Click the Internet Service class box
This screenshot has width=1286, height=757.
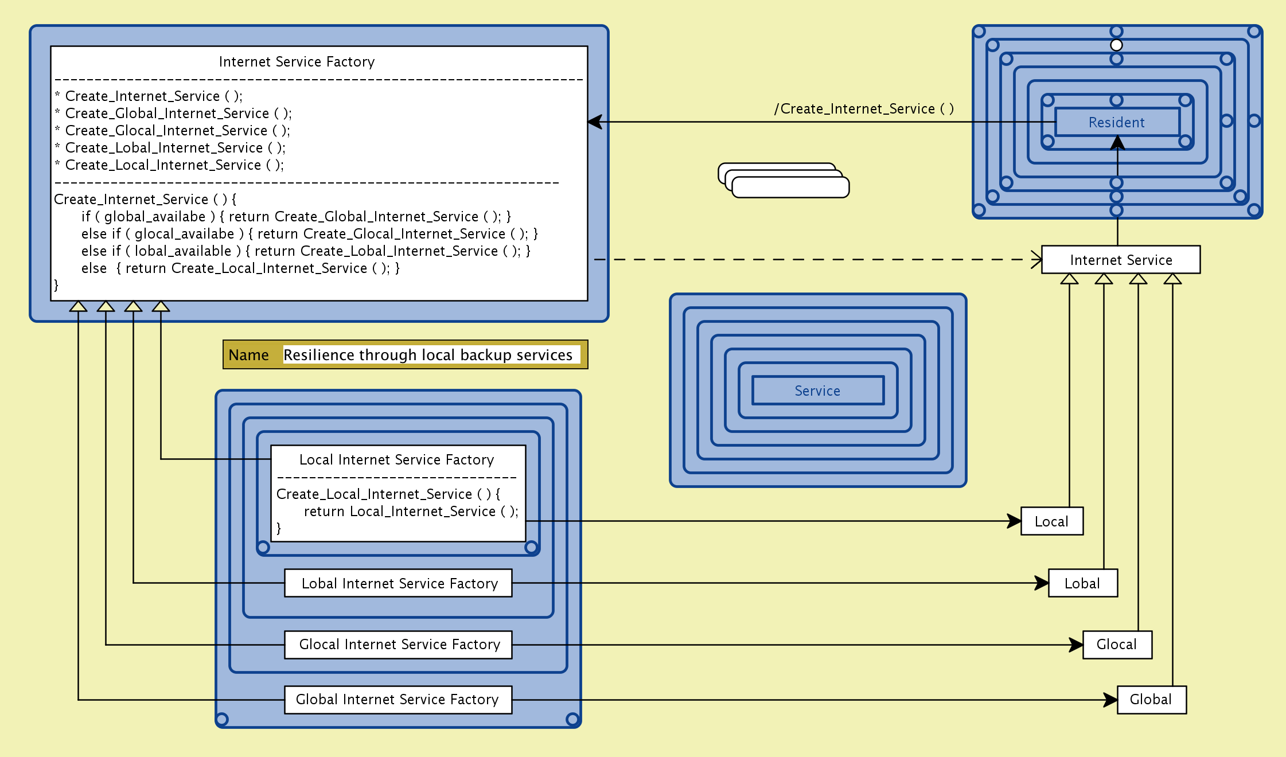pyautogui.click(x=1120, y=260)
